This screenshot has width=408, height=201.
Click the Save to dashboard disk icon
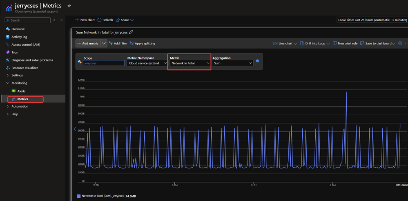tap(362, 43)
